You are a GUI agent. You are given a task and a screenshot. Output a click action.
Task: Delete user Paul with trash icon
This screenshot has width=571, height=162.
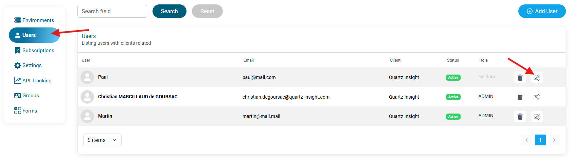point(520,78)
